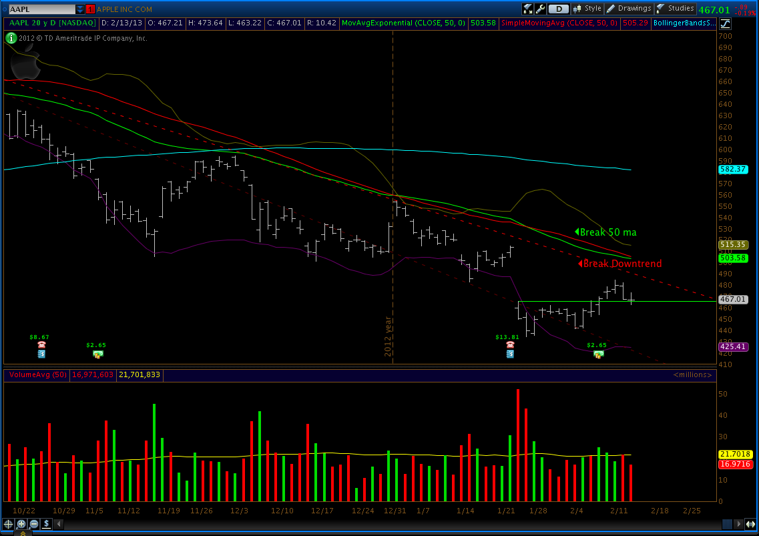Open the Style menu
The image size is (759, 536).
pos(587,8)
